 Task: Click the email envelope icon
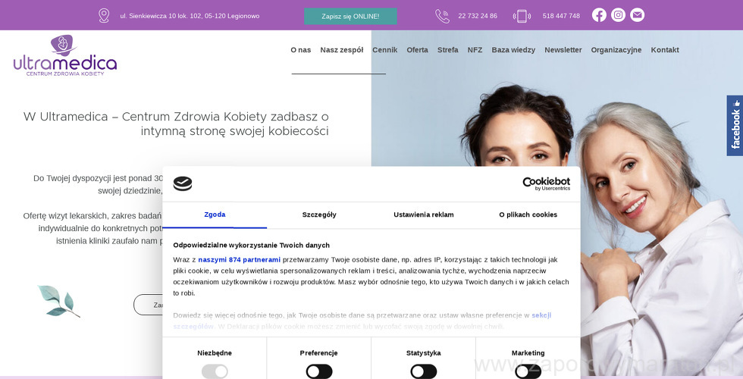coord(638,15)
